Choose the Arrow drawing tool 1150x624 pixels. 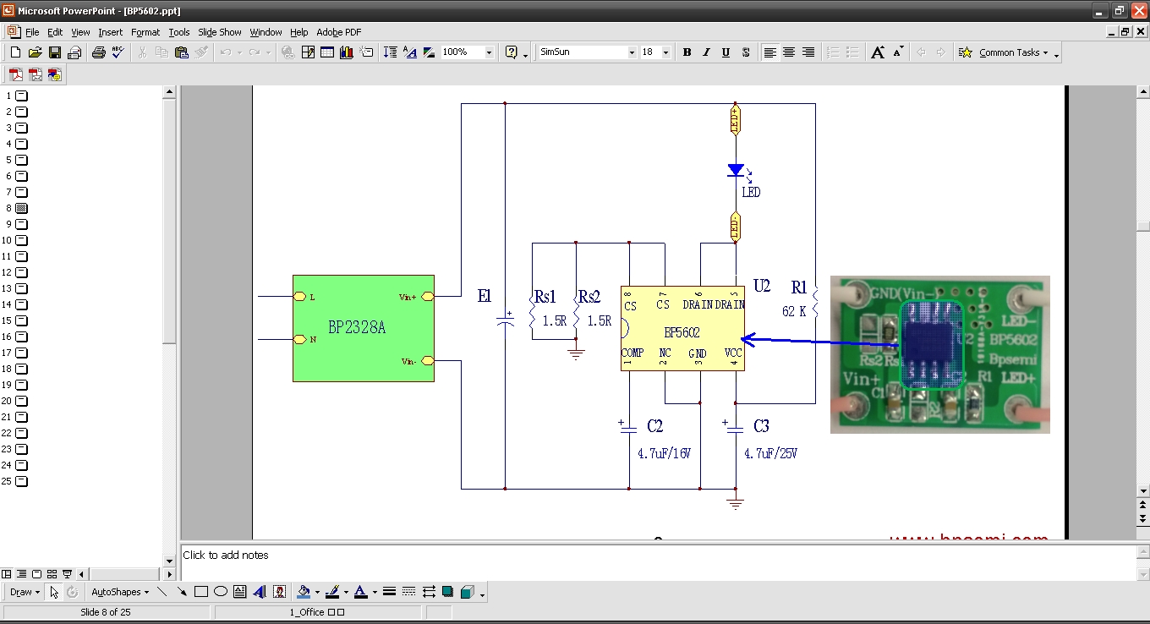(182, 592)
